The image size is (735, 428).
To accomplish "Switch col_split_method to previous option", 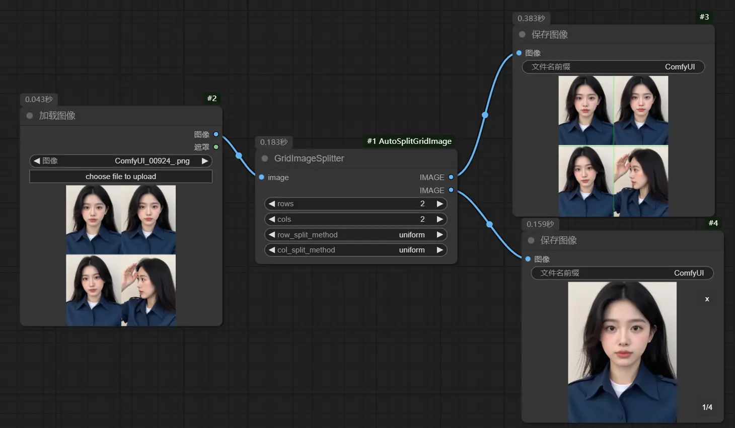I will [272, 250].
